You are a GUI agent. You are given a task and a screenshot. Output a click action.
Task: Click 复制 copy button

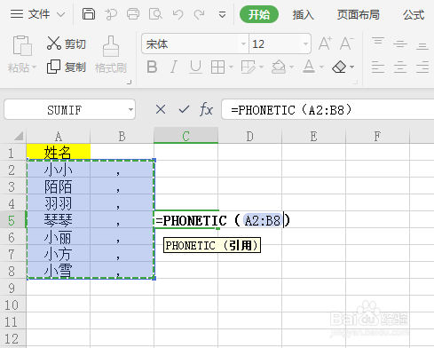(67, 67)
